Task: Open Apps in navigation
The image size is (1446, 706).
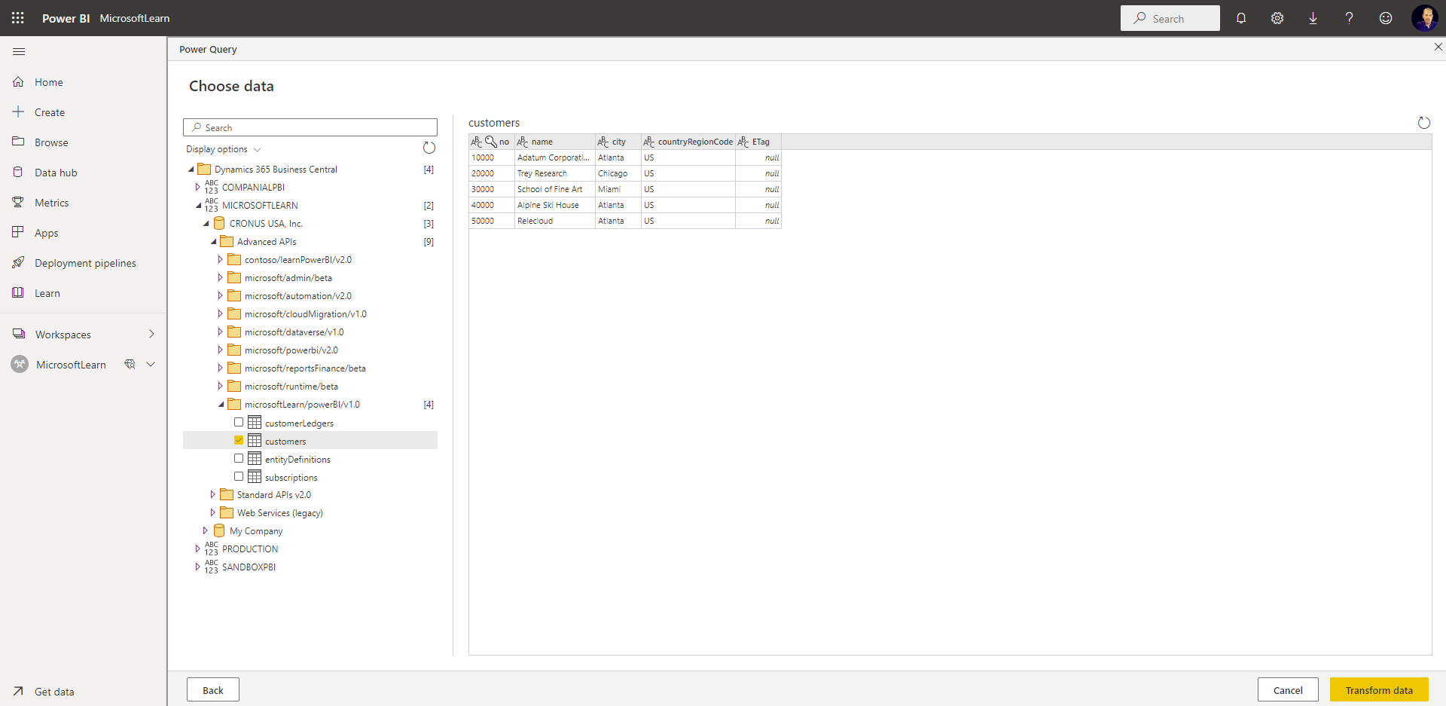Action: [83, 233]
